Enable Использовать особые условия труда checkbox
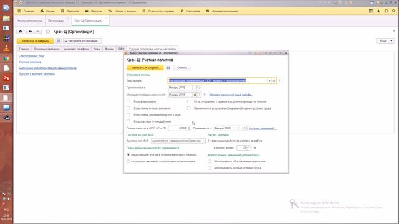Screen dimensions: 399x224 209,168
